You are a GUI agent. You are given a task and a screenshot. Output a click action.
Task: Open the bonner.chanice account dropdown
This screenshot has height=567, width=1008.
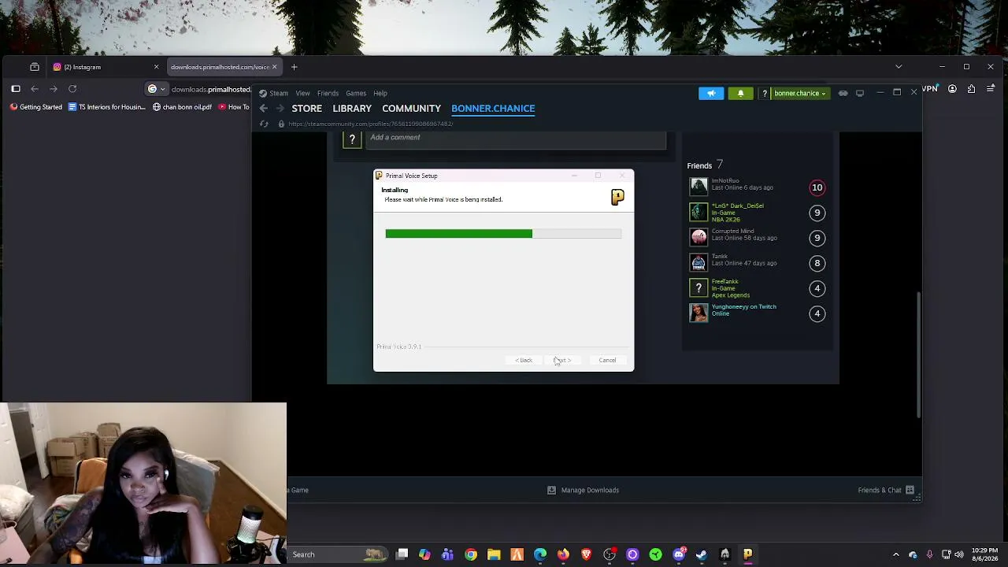(x=799, y=93)
